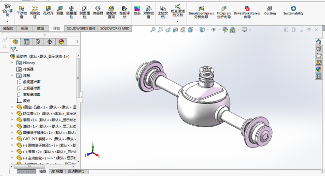The image size is (325, 176).
Task: Launch FloXpress analysis wizard
Action: click(x=224, y=12)
